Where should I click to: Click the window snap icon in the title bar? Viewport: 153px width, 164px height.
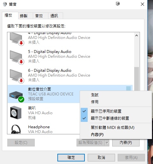click(x=118, y=4)
